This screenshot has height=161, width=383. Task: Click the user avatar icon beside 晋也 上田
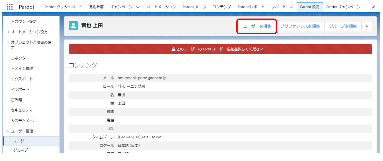tap(73, 26)
